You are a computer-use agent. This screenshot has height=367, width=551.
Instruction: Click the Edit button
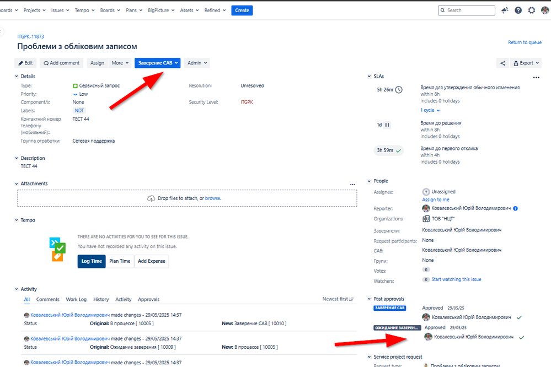point(26,63)
